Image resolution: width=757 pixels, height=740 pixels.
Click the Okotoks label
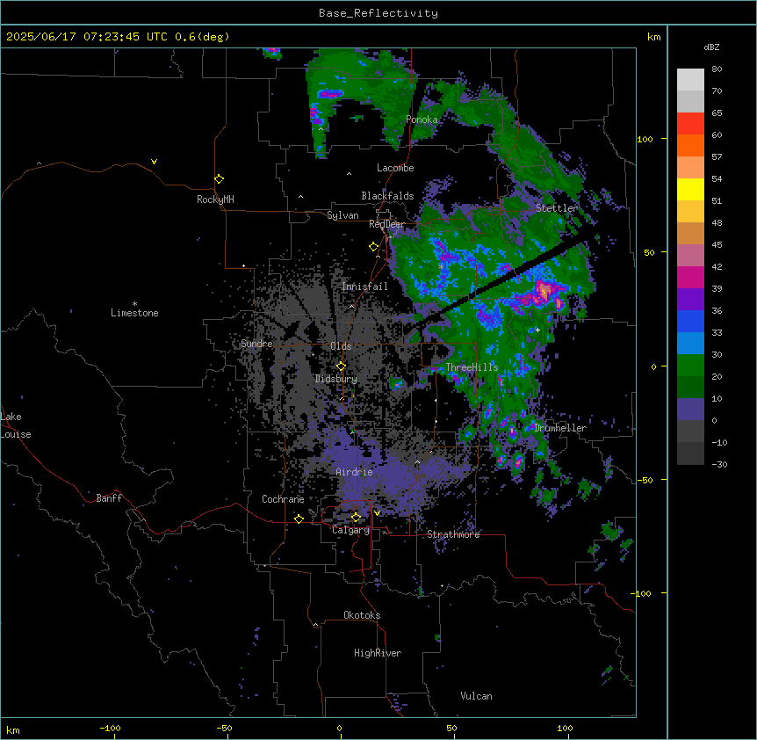(362, 615)
